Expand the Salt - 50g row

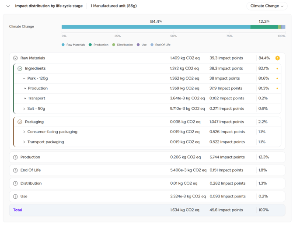click(x=24, y=109)
